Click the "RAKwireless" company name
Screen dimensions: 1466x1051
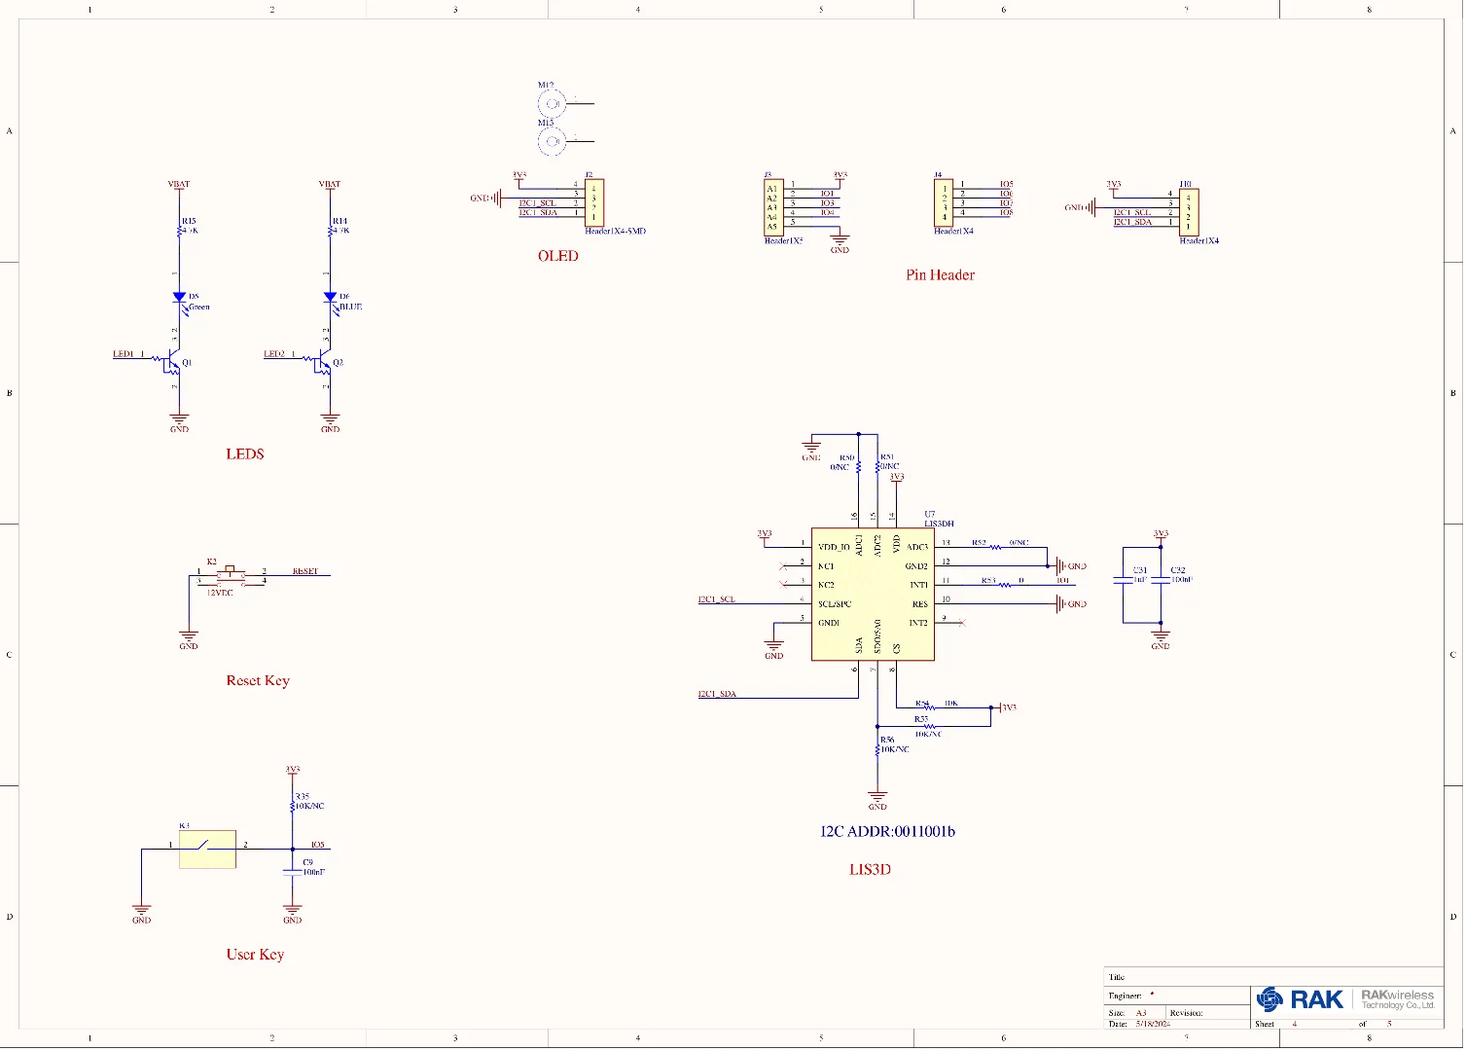point(1397,995)
